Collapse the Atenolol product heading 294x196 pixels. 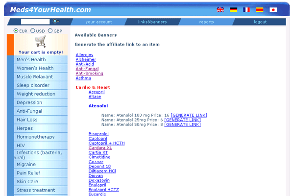point(98,106)
